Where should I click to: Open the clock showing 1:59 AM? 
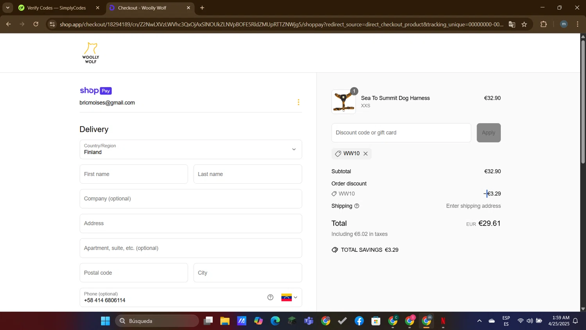tap(559, 321)
